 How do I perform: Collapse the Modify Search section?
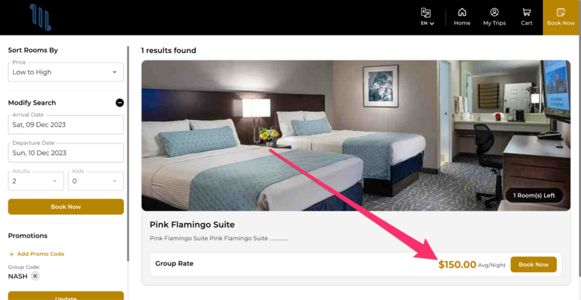(120, 102)
